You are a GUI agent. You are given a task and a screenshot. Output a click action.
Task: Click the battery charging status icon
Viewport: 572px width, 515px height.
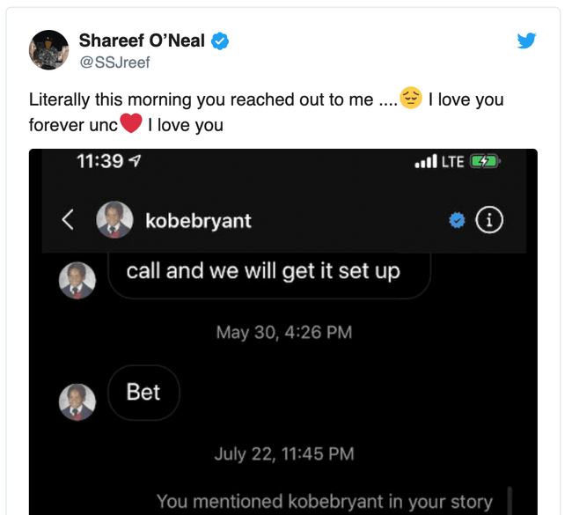485,162
